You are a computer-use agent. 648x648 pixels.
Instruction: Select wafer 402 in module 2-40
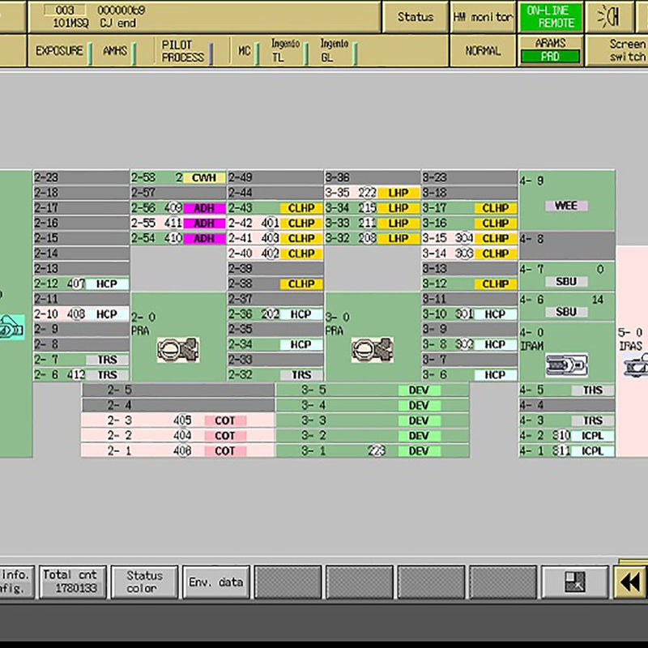270,254
